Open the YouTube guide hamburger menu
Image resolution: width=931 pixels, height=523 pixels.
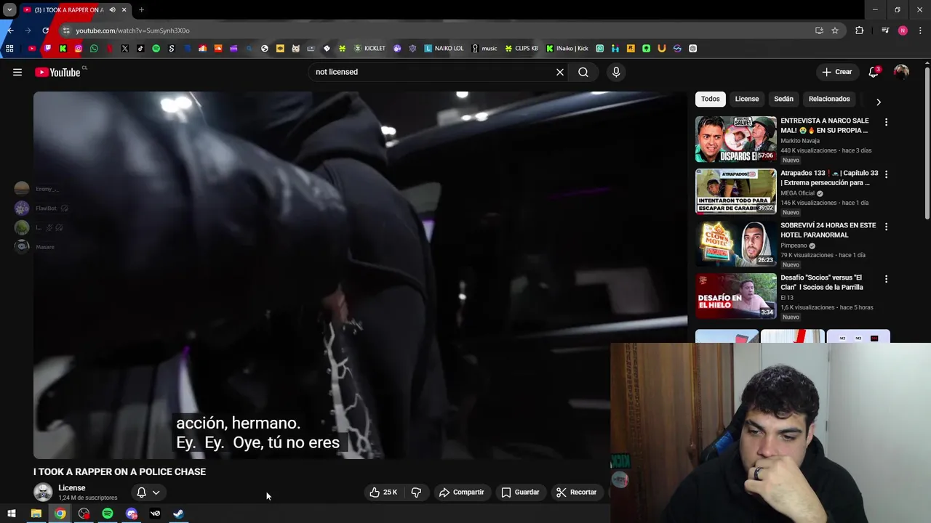pyautogui.click(x=17, y=72)
